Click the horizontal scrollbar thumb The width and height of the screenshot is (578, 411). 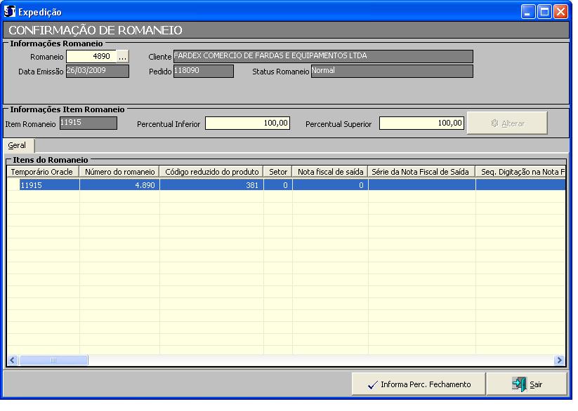tap(53, 360)
